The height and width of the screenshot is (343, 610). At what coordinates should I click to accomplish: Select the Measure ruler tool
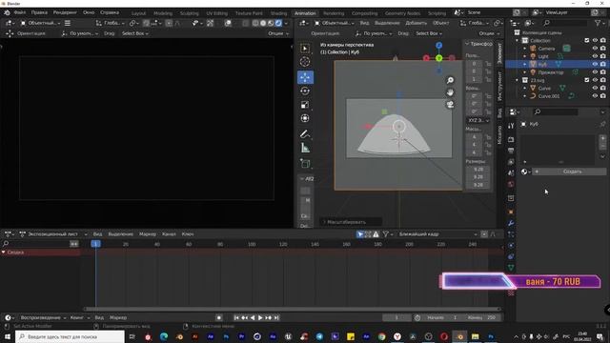tap(305, 148)
